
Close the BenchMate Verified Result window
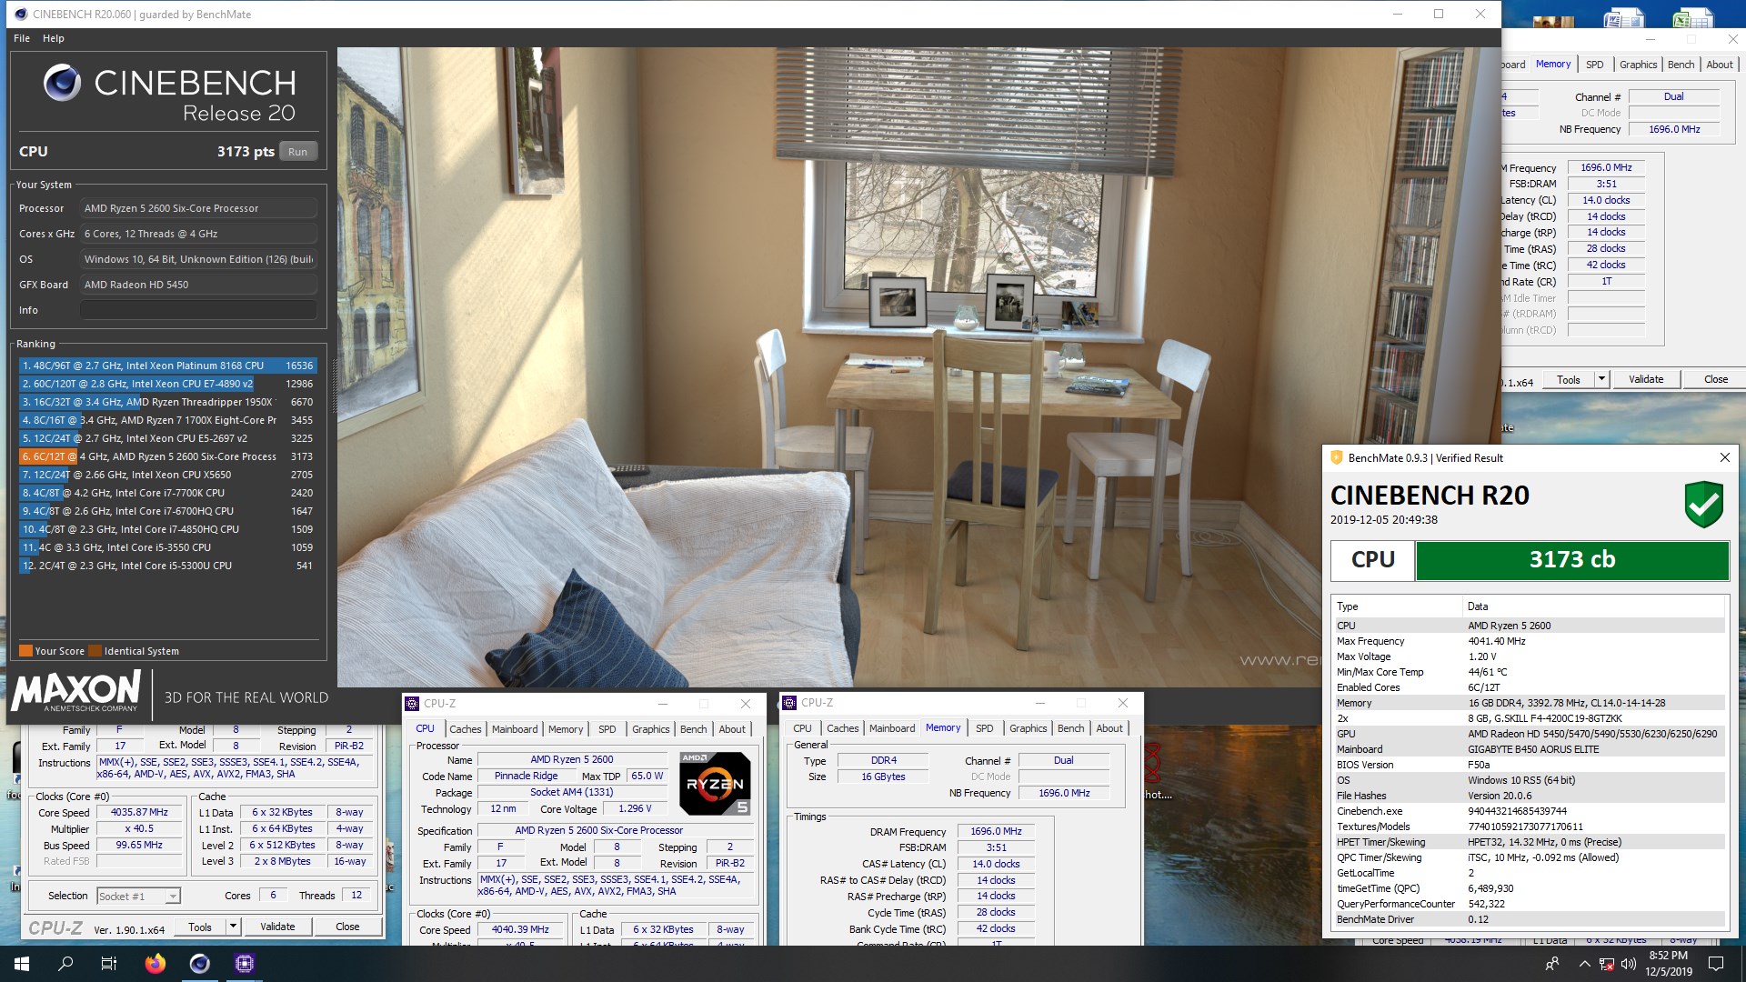(x=1724, y=457)
